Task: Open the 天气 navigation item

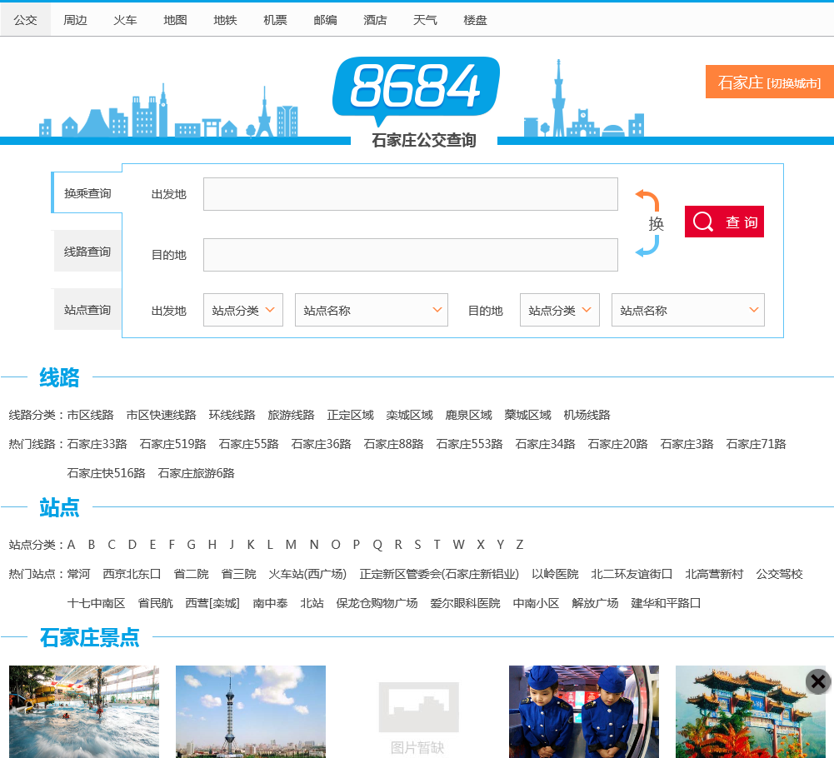Action: pos(425,20)
